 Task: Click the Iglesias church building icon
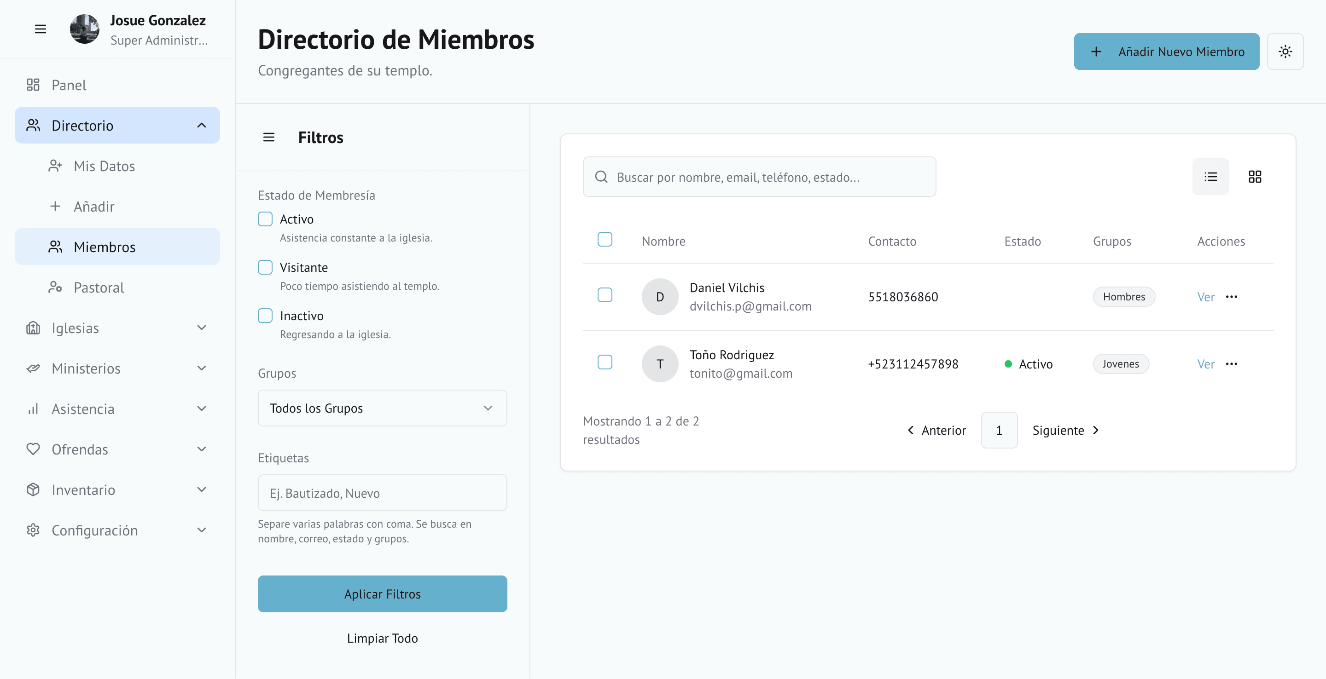33,328
